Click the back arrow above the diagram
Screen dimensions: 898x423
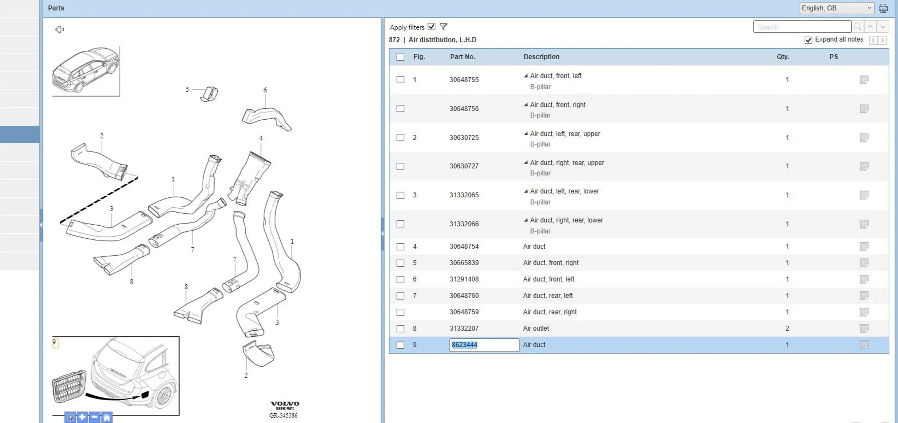[60, 29]
